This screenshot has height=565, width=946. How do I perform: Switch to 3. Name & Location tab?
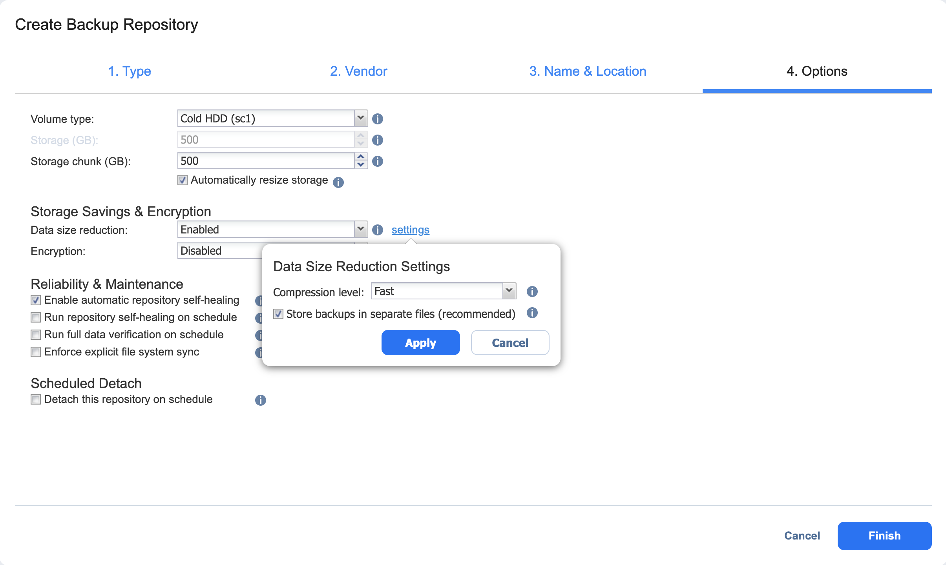pos(588,71)
